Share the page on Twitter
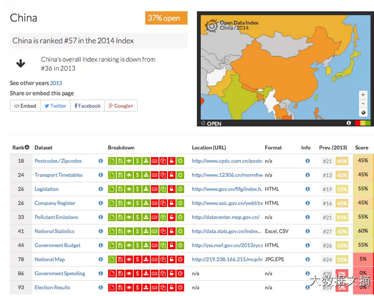 pyautogui.click(x=55, y=106)
